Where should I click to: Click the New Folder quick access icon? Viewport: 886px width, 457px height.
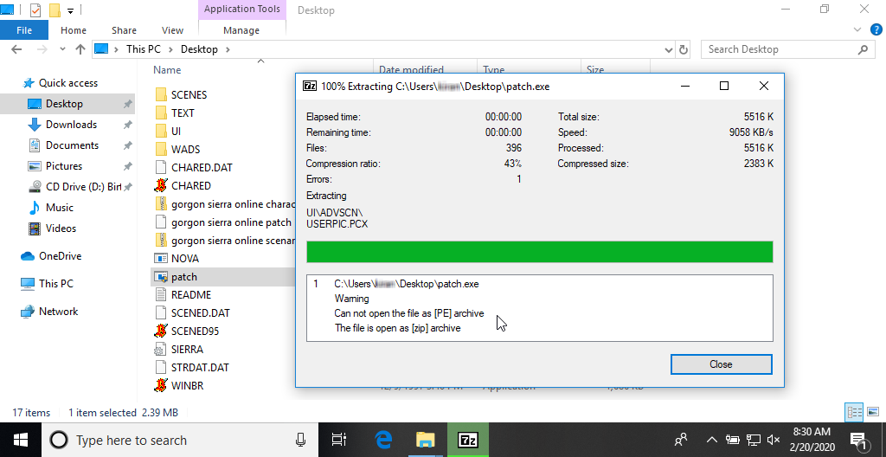55,10
